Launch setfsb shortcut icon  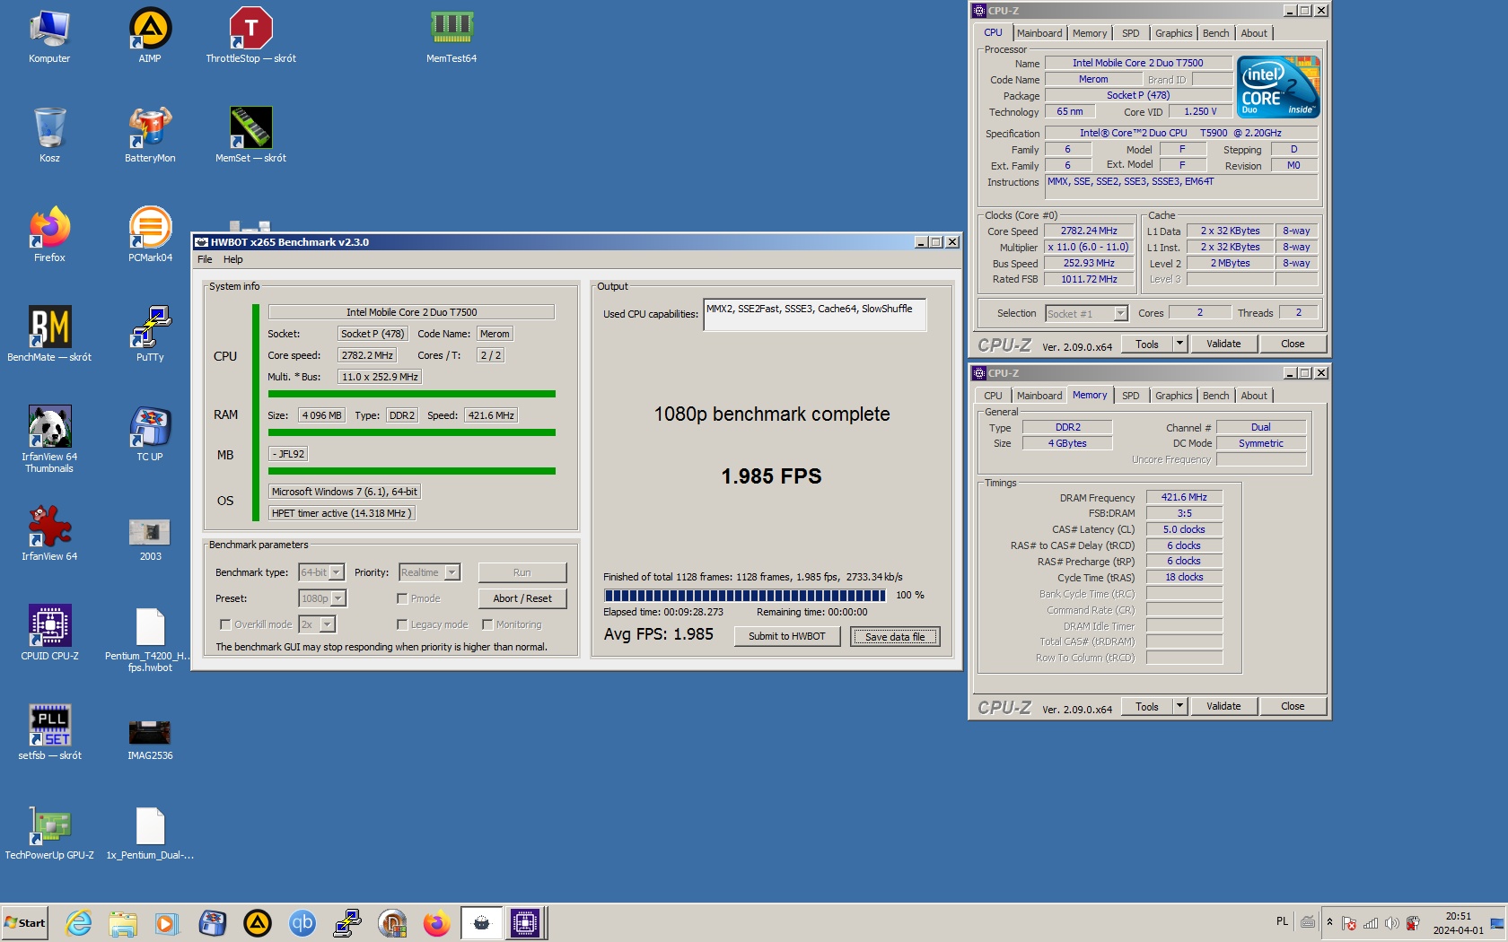49,733
